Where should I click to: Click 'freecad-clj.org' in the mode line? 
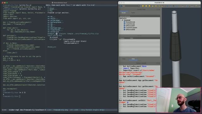point(61,110)
